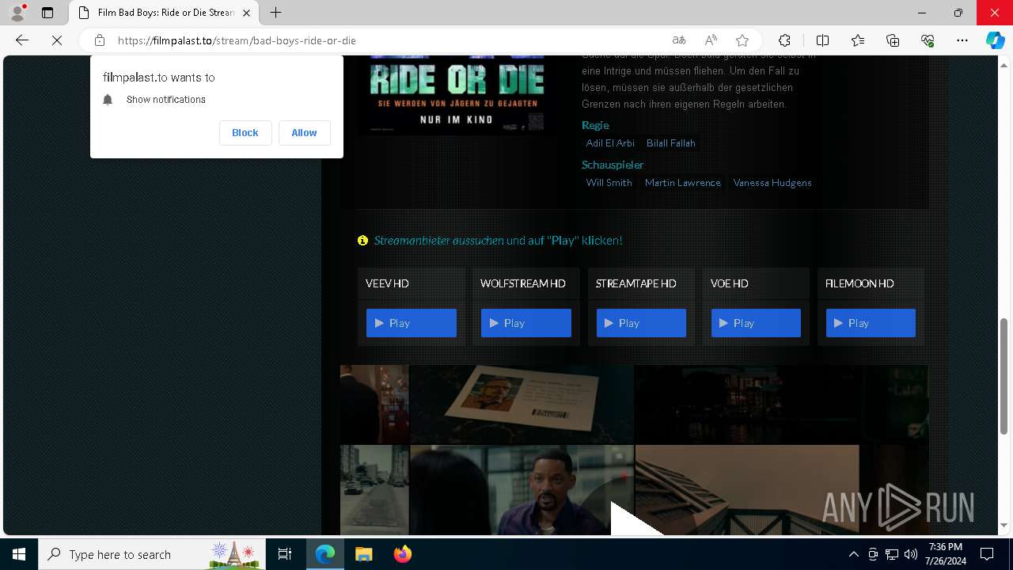Toggle split screen icon
The width and height of the screenshot is (1013, 570).
[x=822, y=40]
